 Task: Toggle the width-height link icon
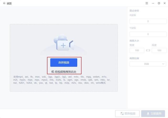[148, 50]
